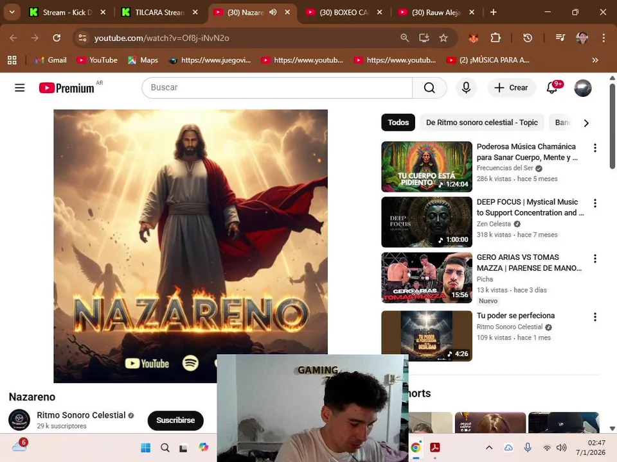View site information icon in address bar
The image size is (617, 462).
82,38
